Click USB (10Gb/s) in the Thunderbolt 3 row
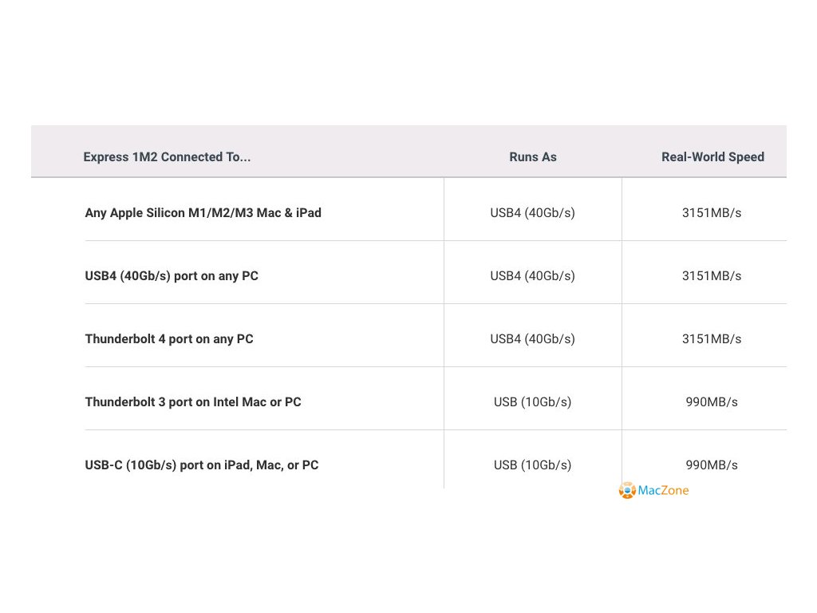Viewport: 817px width, 613px height. [x=532, y=402]
